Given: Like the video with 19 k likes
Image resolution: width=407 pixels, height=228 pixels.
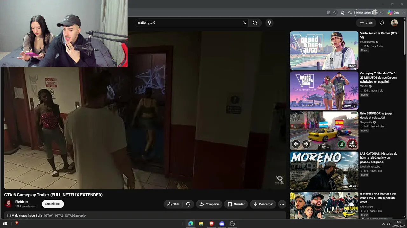Looking at the screenshot, I should click(173, 204).
